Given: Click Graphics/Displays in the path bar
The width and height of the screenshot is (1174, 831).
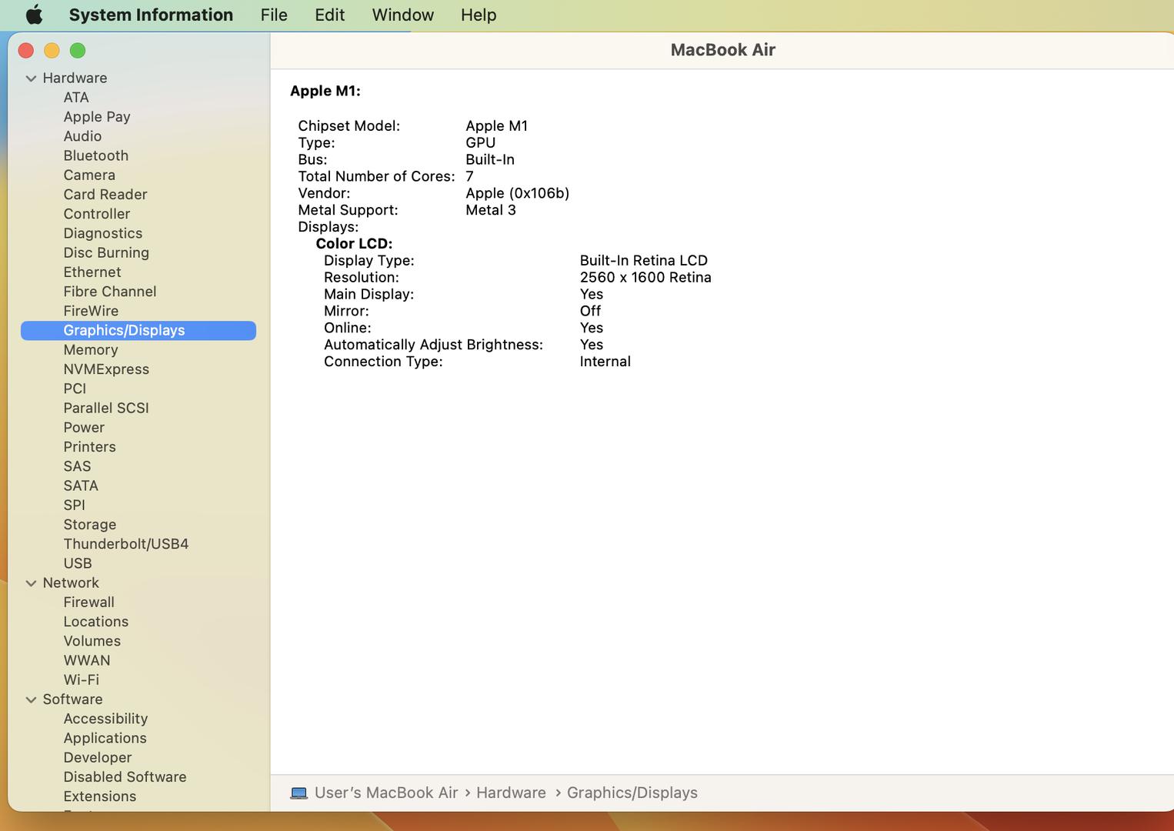Looking at the screenshot, I should (x=632, y=793).
